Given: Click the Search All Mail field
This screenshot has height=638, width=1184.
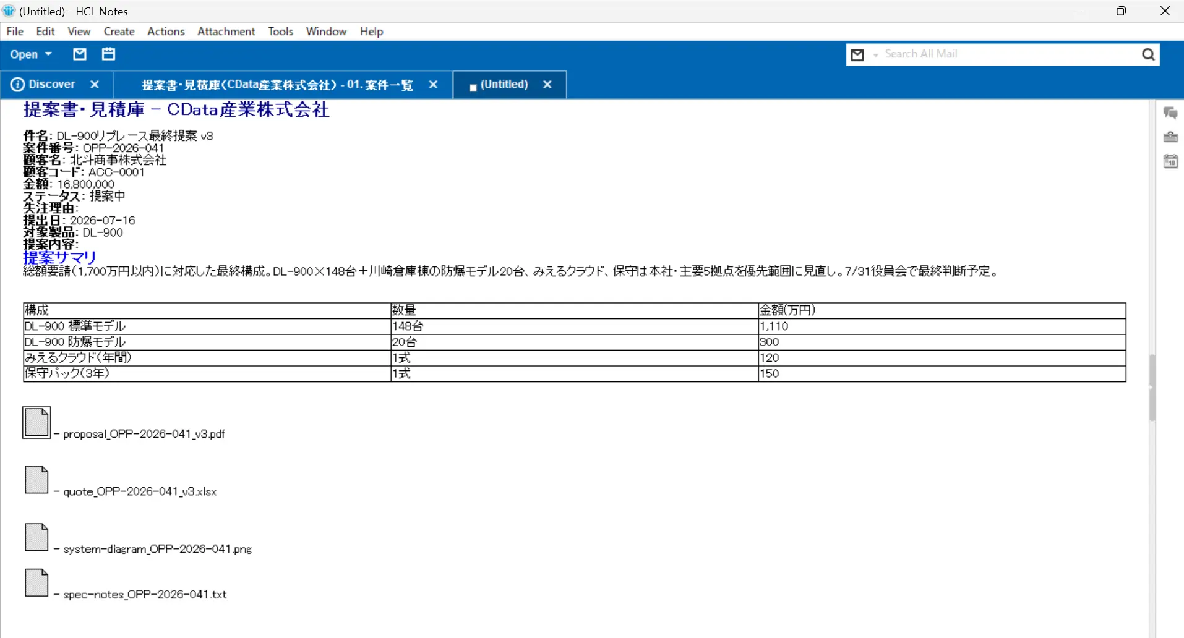Looking at the screenshot, I should tap(1010, 54).
